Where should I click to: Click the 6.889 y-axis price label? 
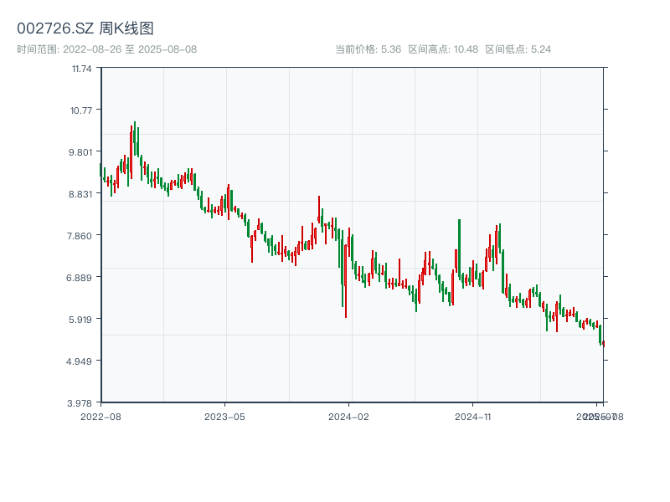82,278
